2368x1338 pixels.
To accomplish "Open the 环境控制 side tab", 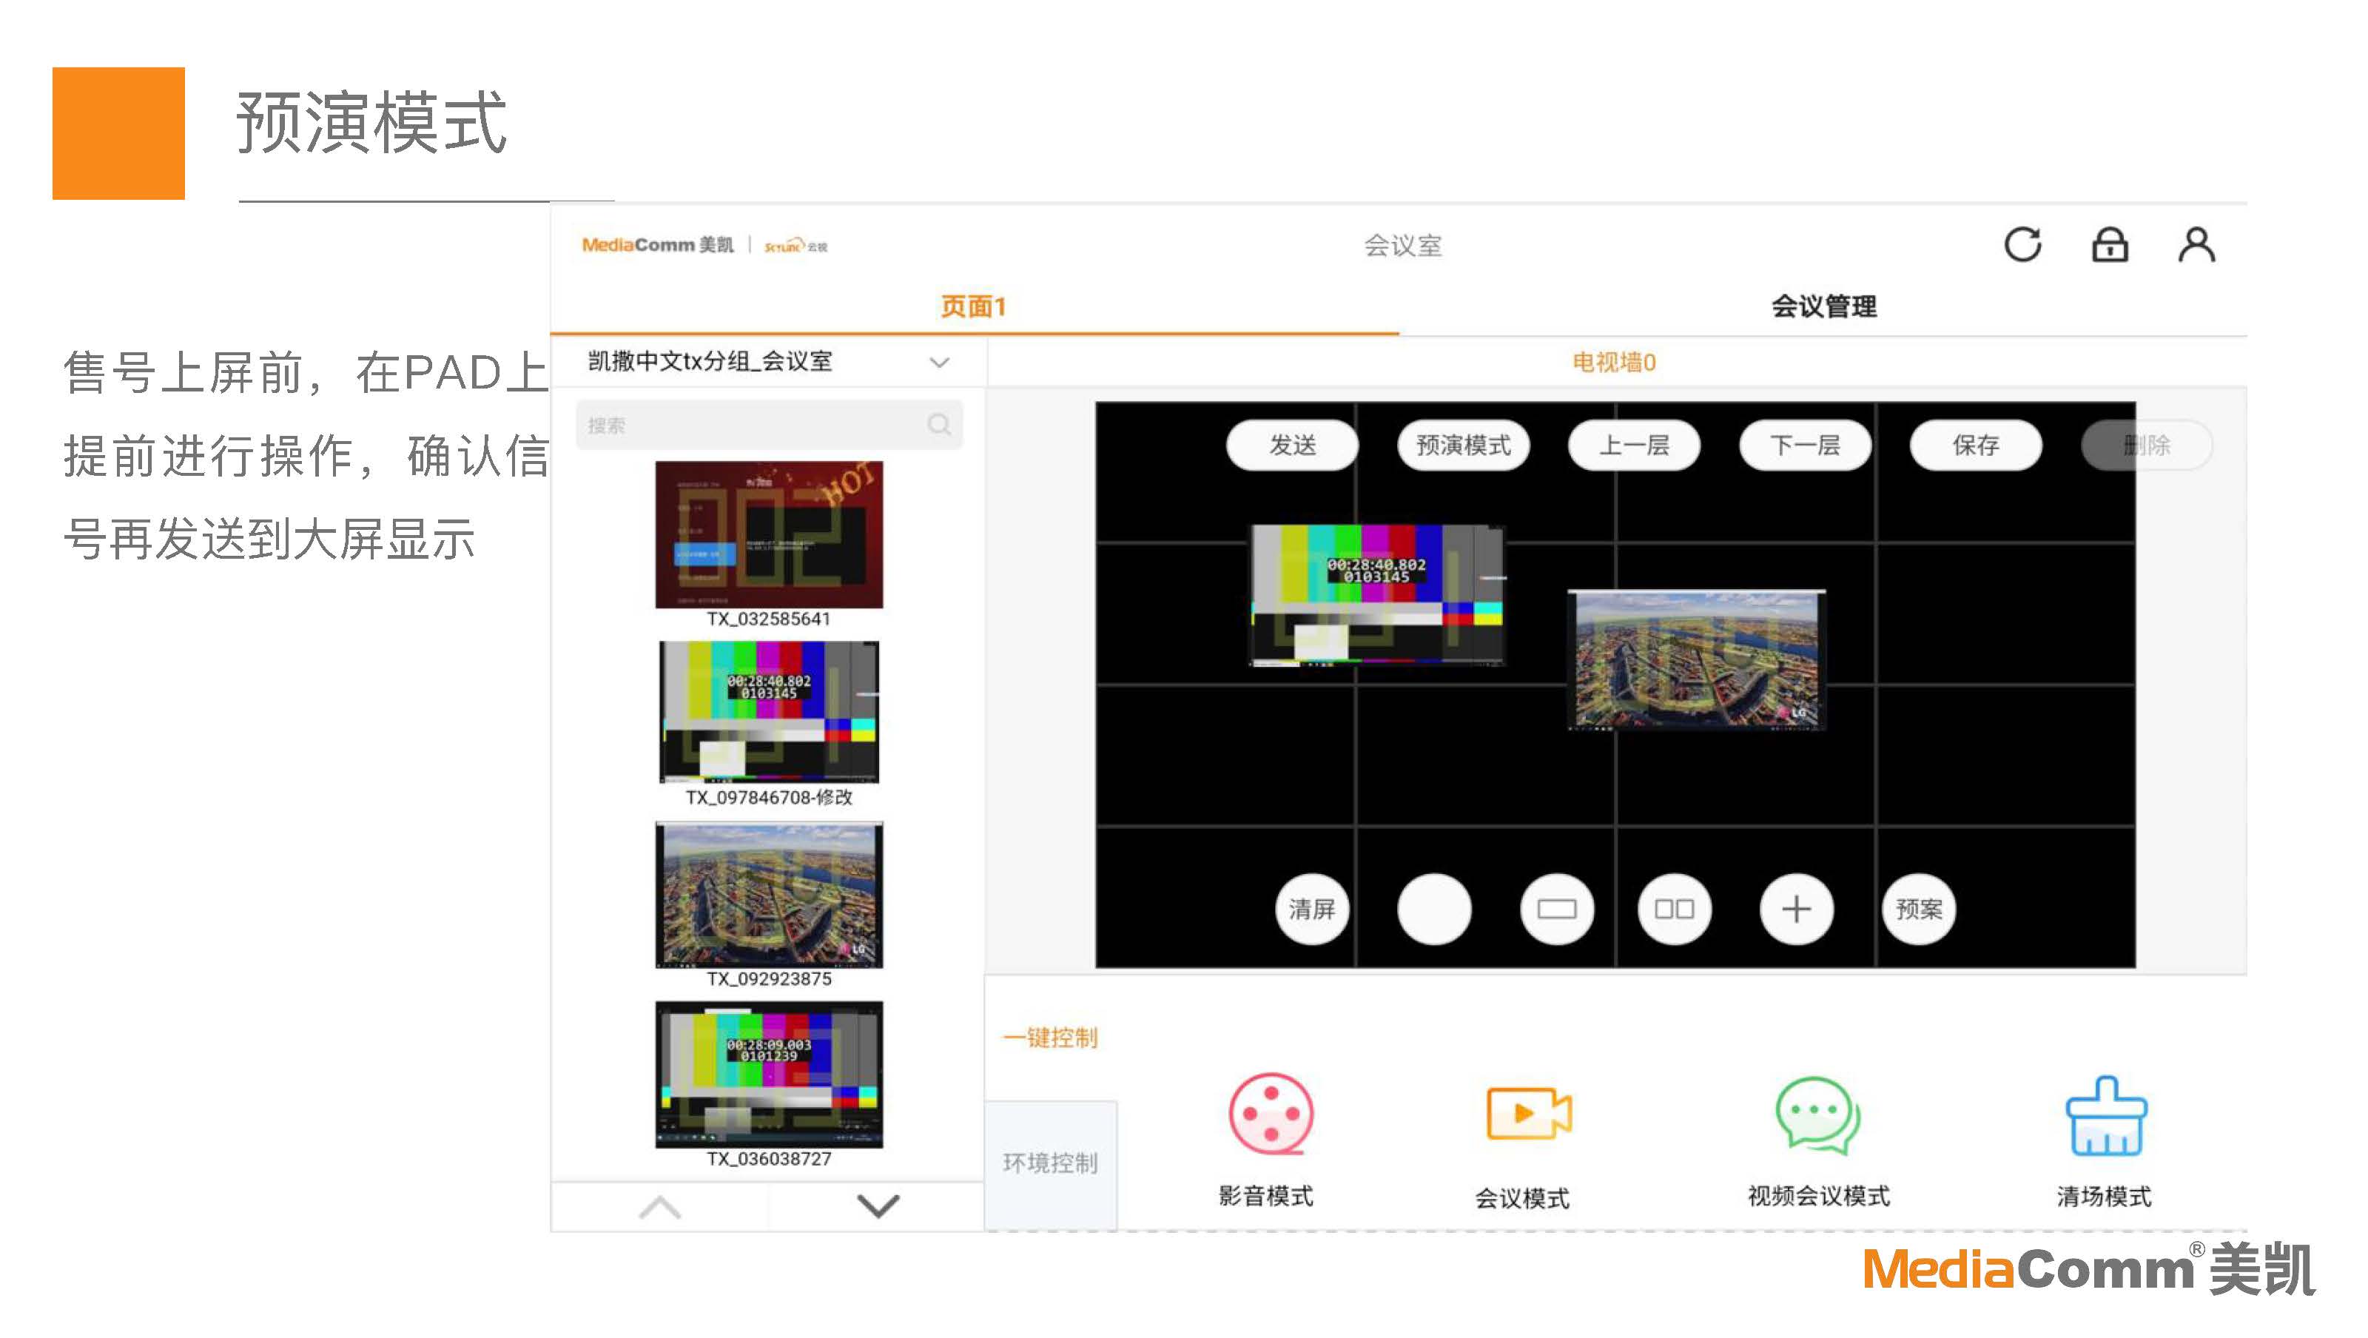I will [x=1051, y=1163].
